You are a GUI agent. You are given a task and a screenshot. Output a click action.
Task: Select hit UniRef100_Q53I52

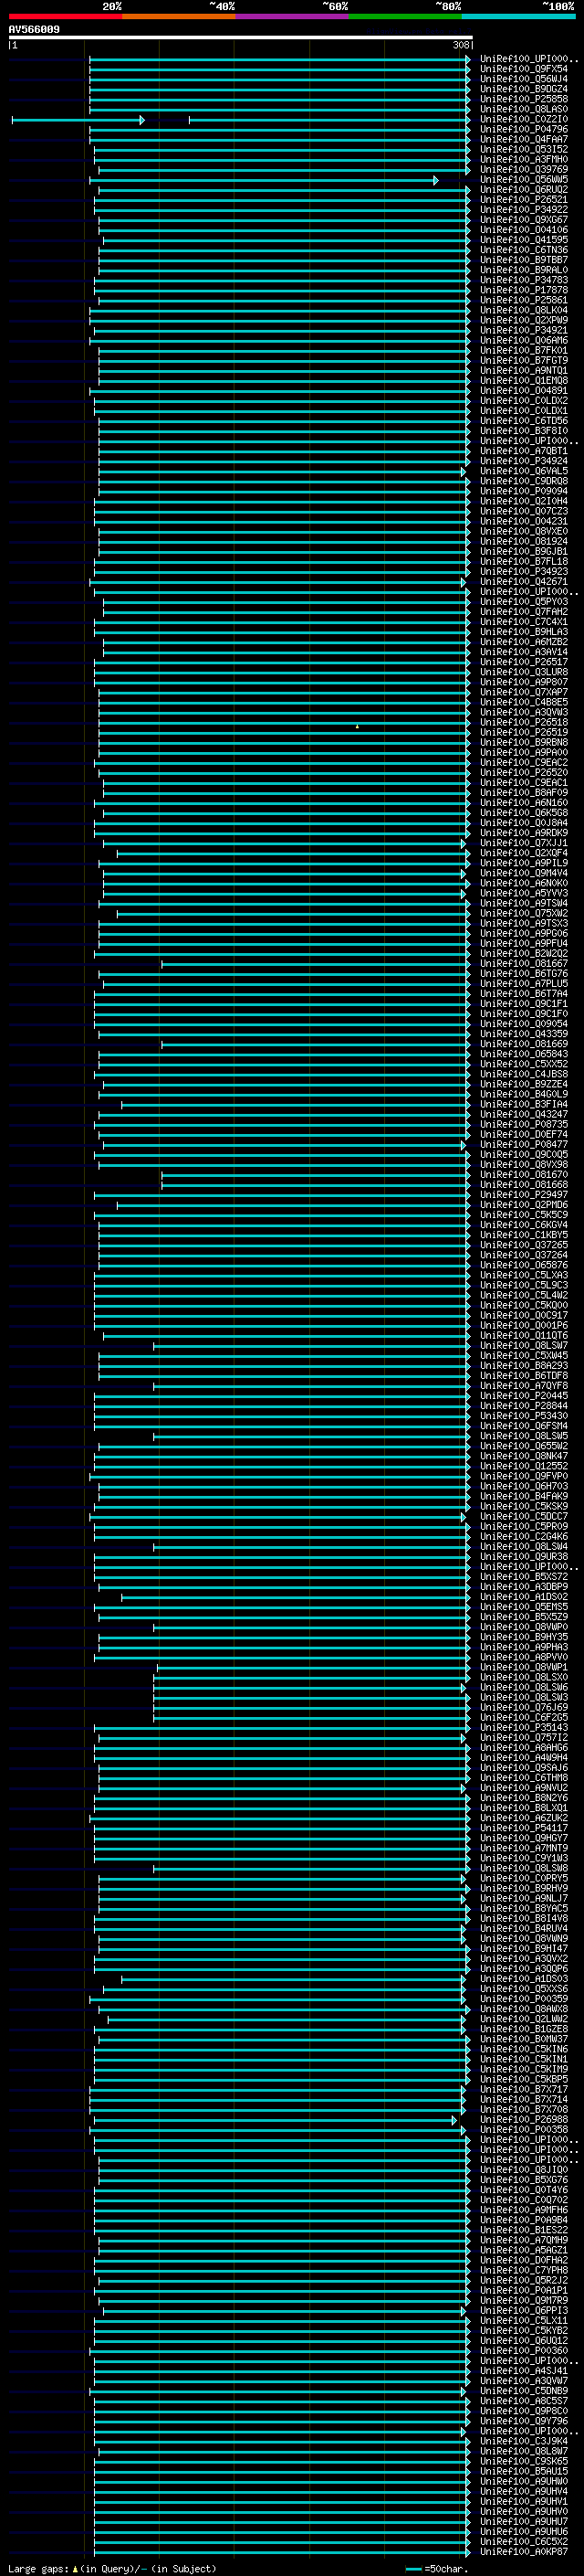[x=524, y=149]
